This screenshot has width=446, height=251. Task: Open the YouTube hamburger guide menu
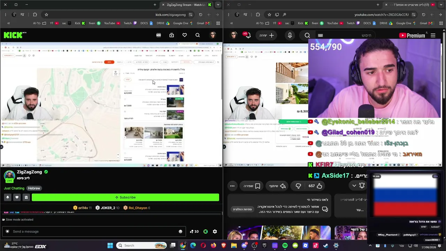pyautogui.click(x=433, y=35)
